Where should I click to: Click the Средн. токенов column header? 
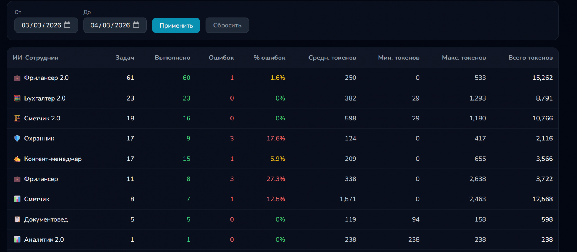coord(332,58)
